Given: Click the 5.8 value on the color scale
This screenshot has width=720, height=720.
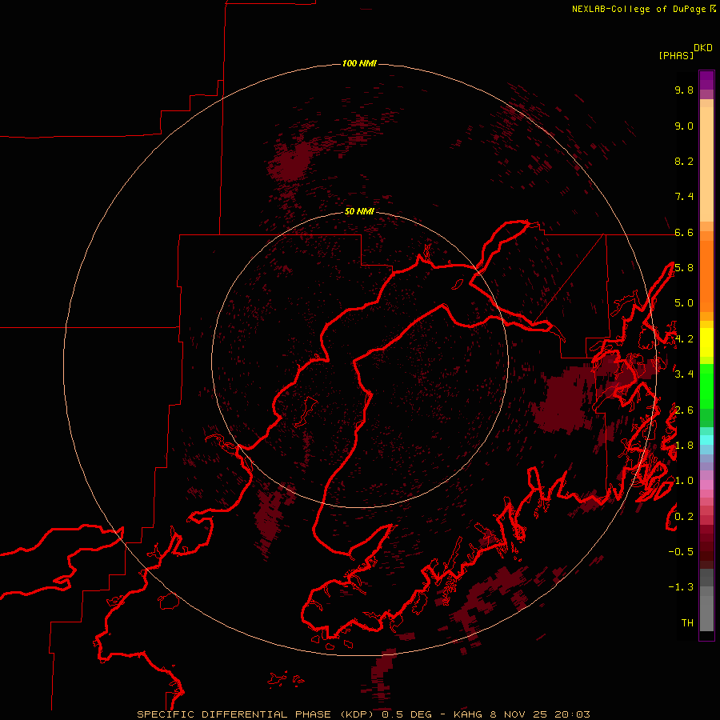Looking at the screenshot, I should pyautogui.click(x=684, y=268).
